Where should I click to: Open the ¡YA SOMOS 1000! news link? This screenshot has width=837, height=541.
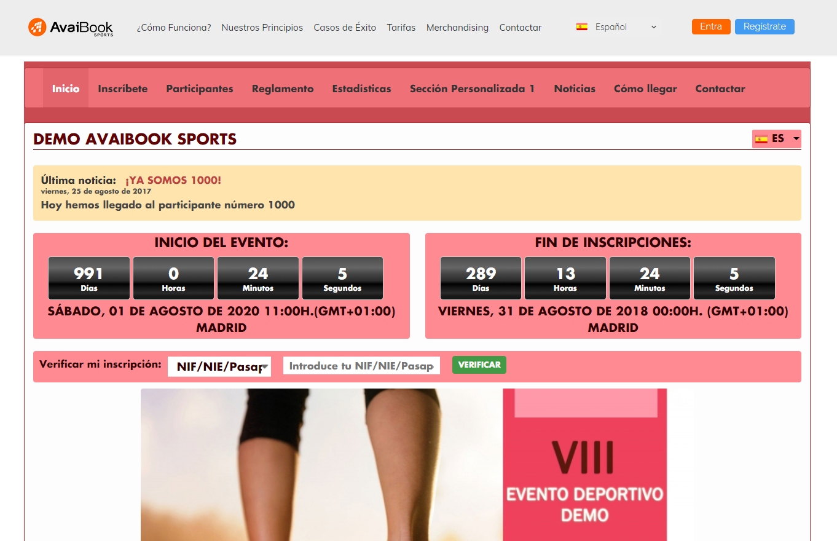(x=173, y=180)
